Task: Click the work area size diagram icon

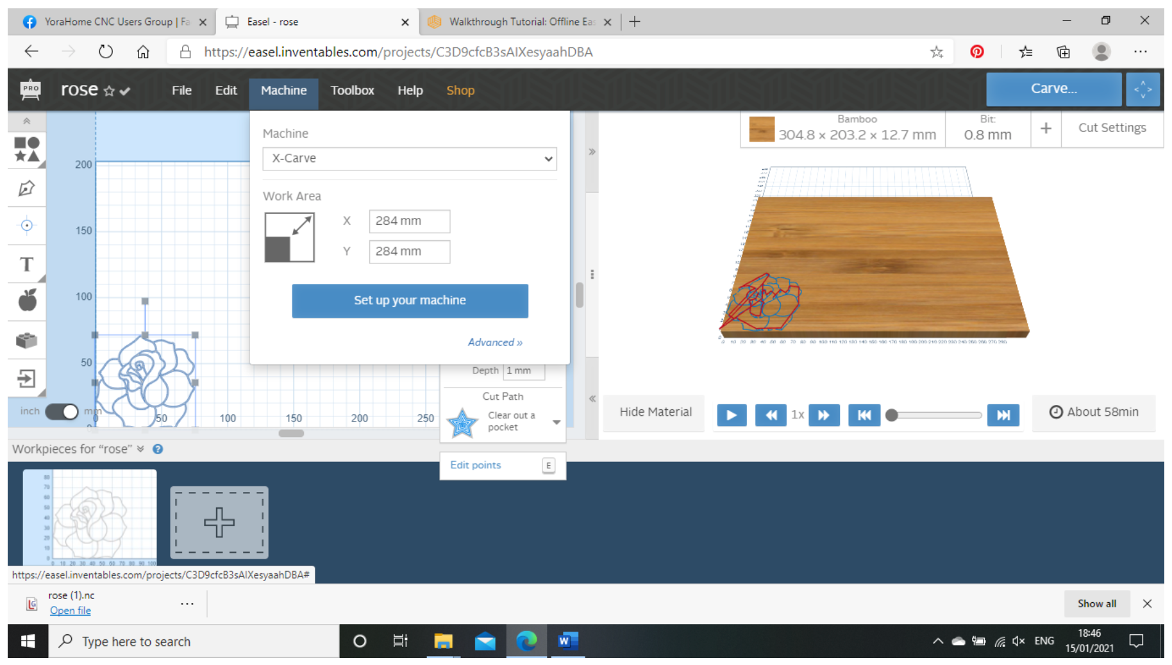Action: coord(290,238)
